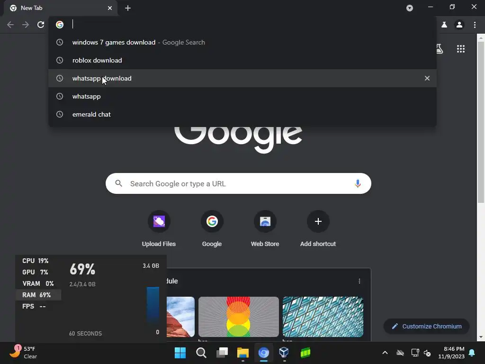Select 'whatsapp download' suggestion
The width and height of the screenshot is (485, 364).
(x=242, y=78)
